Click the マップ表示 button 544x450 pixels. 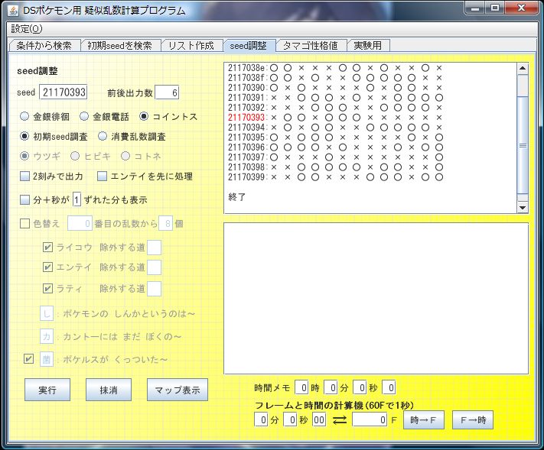coord(178,390)
